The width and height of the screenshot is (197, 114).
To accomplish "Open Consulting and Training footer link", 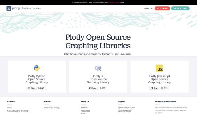I will (18, 111).
